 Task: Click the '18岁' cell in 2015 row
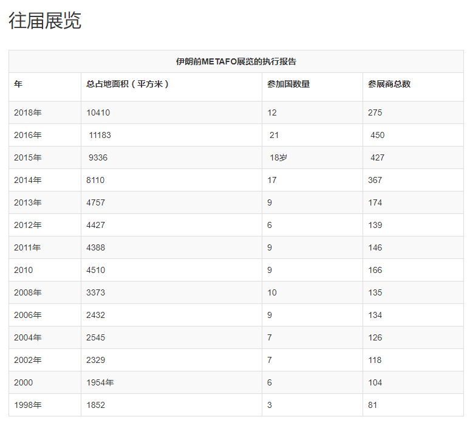[279, 157]
